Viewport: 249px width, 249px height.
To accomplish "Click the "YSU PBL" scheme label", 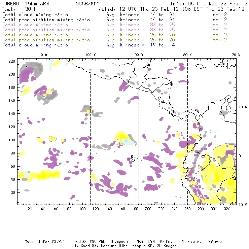I will click(x=98, y=242).
